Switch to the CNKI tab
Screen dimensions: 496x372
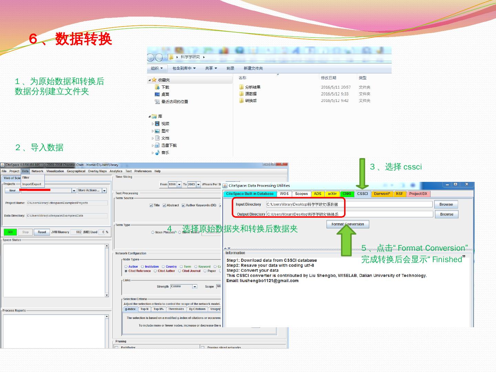point(347,194)
